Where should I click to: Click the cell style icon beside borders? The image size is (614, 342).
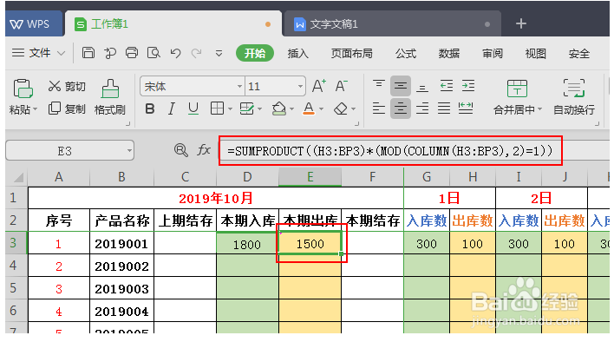pyautogui.click(x=246, y=109)
